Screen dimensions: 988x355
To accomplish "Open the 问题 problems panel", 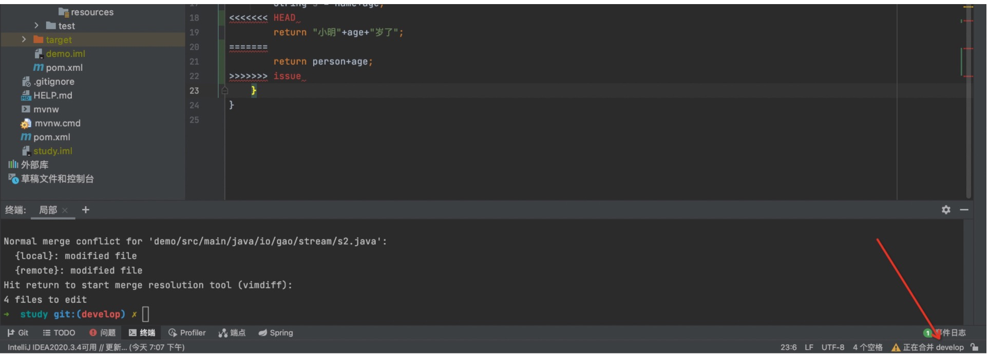I will coord(102,333).
